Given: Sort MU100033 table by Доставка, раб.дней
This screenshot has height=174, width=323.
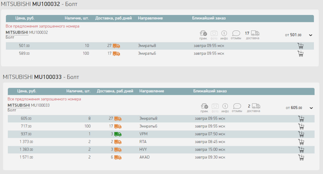Looking at the screenshot, I should tap(115, 91).
